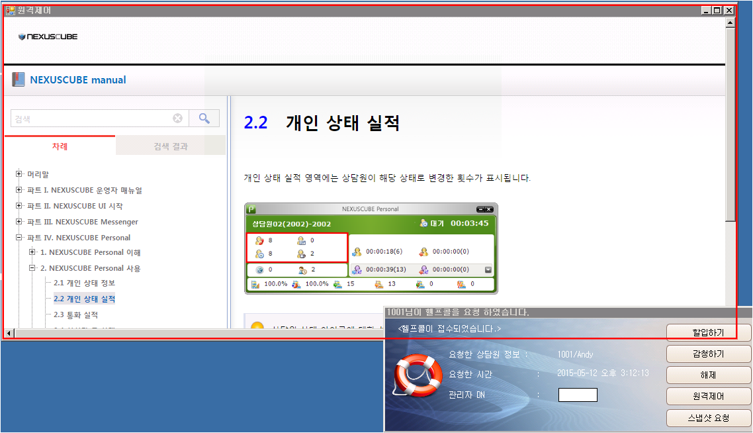Viewport: 753px width, 433px height.
Task: Click the 원격제어 button in helpcall popup
Action: pos(709,396)
